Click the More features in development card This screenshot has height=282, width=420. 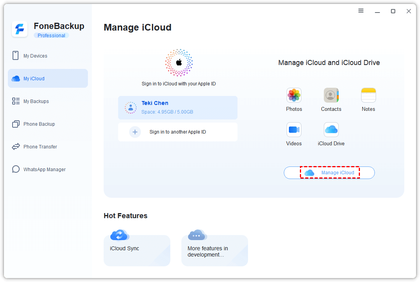pos(215,251)
